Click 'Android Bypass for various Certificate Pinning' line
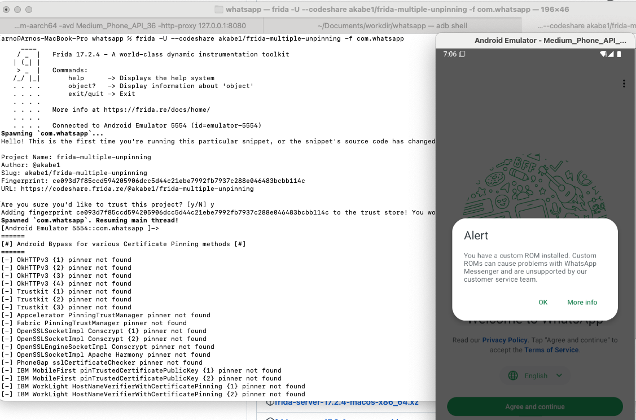The height and width of the screenshot is (420, 636). point(123,244)
